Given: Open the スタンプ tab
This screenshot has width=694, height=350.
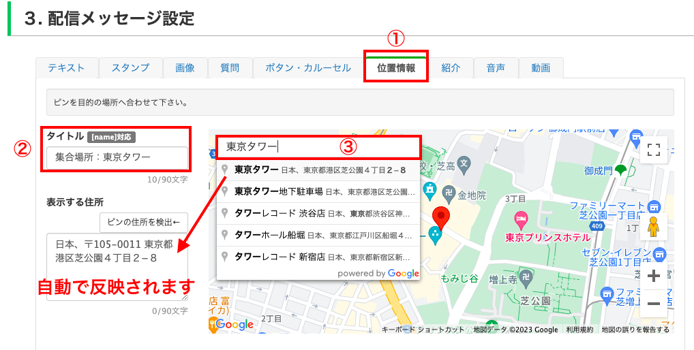Looking at the screenshot, I should click(x=130, y=68).
